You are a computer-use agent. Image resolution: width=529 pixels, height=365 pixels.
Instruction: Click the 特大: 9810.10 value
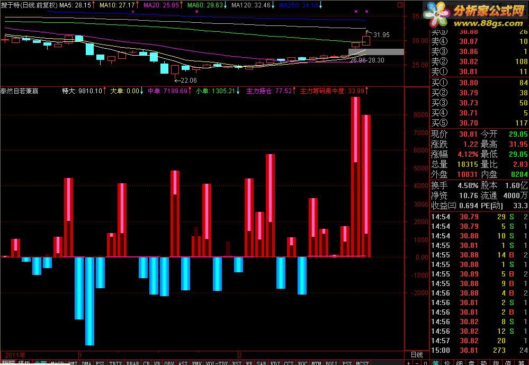(x=82, y=91)
